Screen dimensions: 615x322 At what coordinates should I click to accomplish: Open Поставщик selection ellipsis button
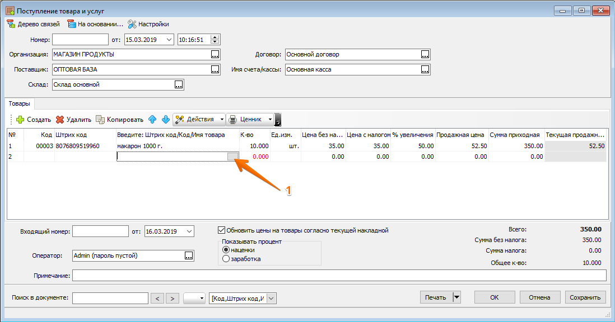[215, 70]
